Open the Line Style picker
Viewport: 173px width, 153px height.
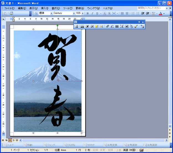pyautogui.click(x=117, y=27)
